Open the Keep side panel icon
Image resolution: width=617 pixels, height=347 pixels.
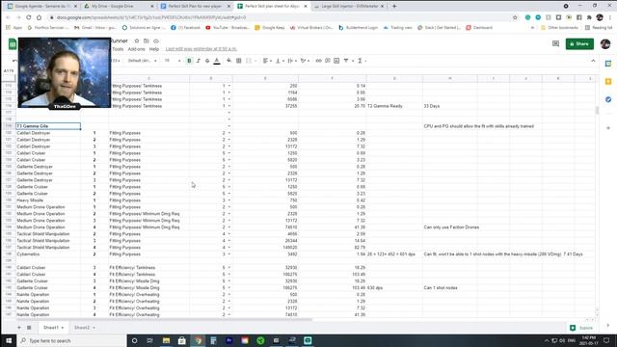(x=608, y=81)
